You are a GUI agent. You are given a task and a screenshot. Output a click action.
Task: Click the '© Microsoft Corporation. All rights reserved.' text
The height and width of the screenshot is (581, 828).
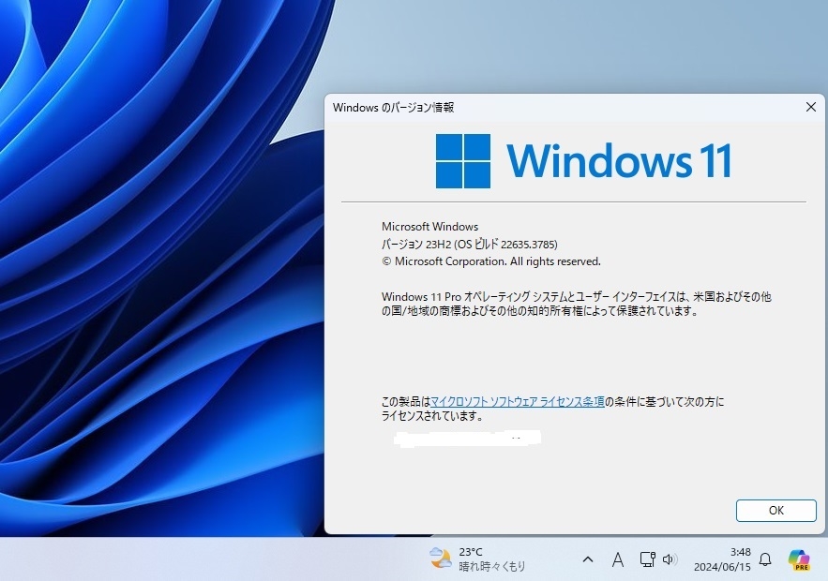(491, 261)
